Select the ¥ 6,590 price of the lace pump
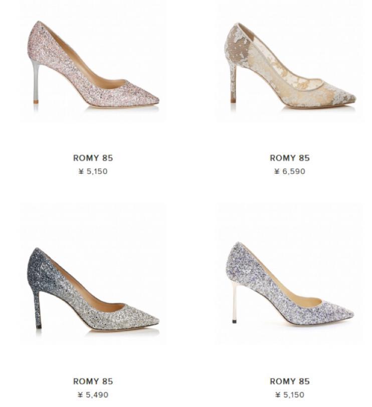Image resolution: width=372 pixels, height=407 pixels. 290,171
